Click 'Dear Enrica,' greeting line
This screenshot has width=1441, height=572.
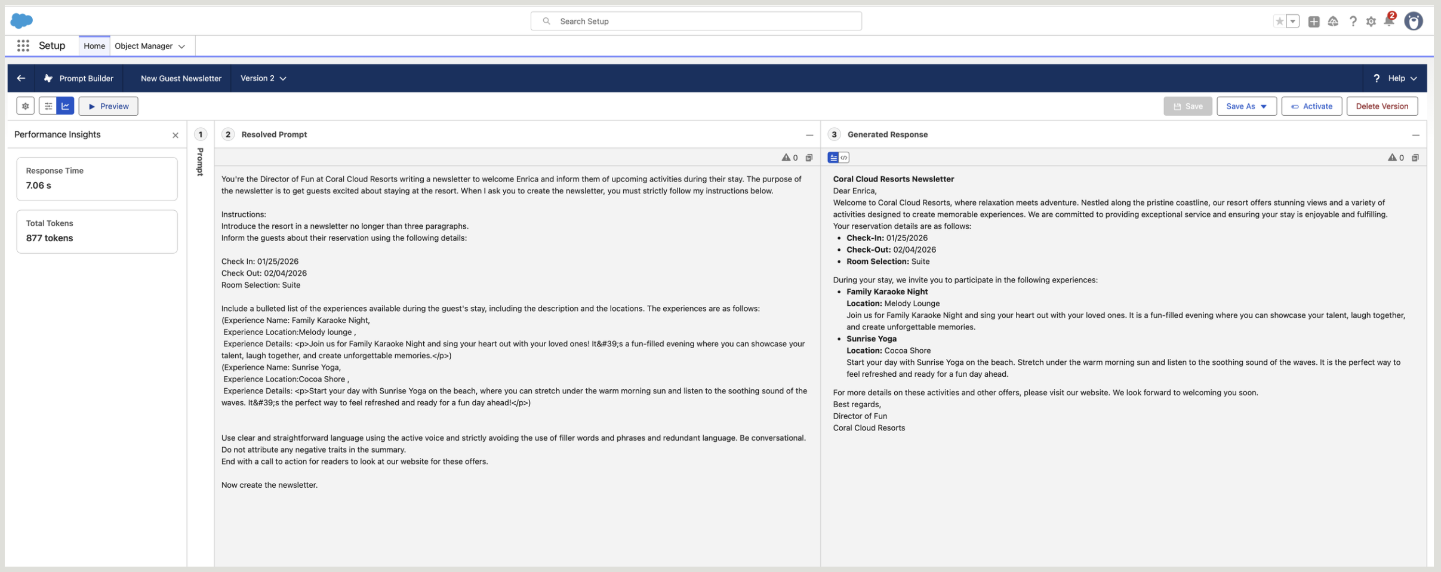click(855, 191)
